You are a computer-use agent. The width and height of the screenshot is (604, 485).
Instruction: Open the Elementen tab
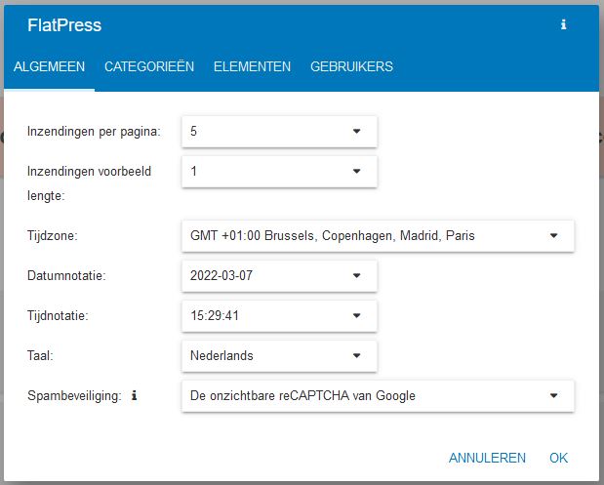point(253,66)
